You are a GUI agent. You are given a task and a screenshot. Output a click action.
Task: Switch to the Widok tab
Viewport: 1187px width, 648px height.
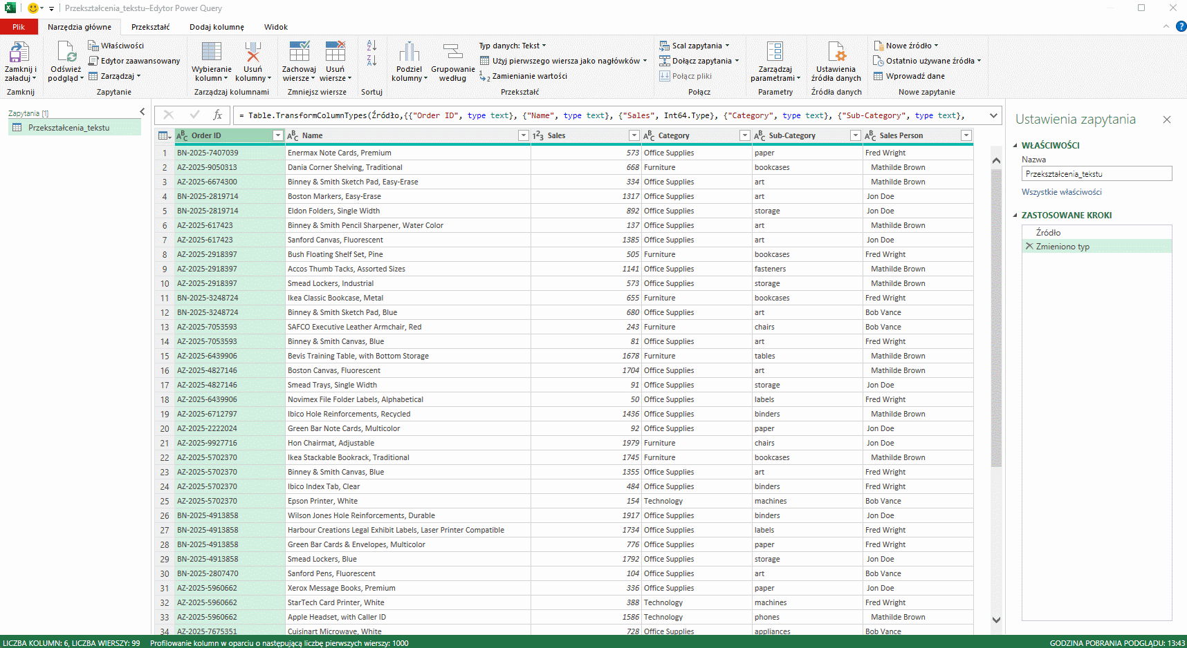(x=276, y=27)
